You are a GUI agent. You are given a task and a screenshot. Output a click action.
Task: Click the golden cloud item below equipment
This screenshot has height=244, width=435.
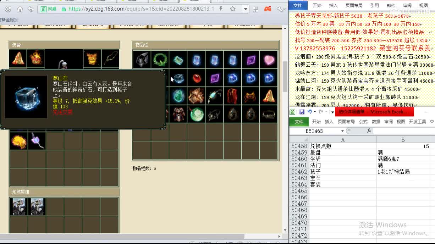[x=18, y=141]
